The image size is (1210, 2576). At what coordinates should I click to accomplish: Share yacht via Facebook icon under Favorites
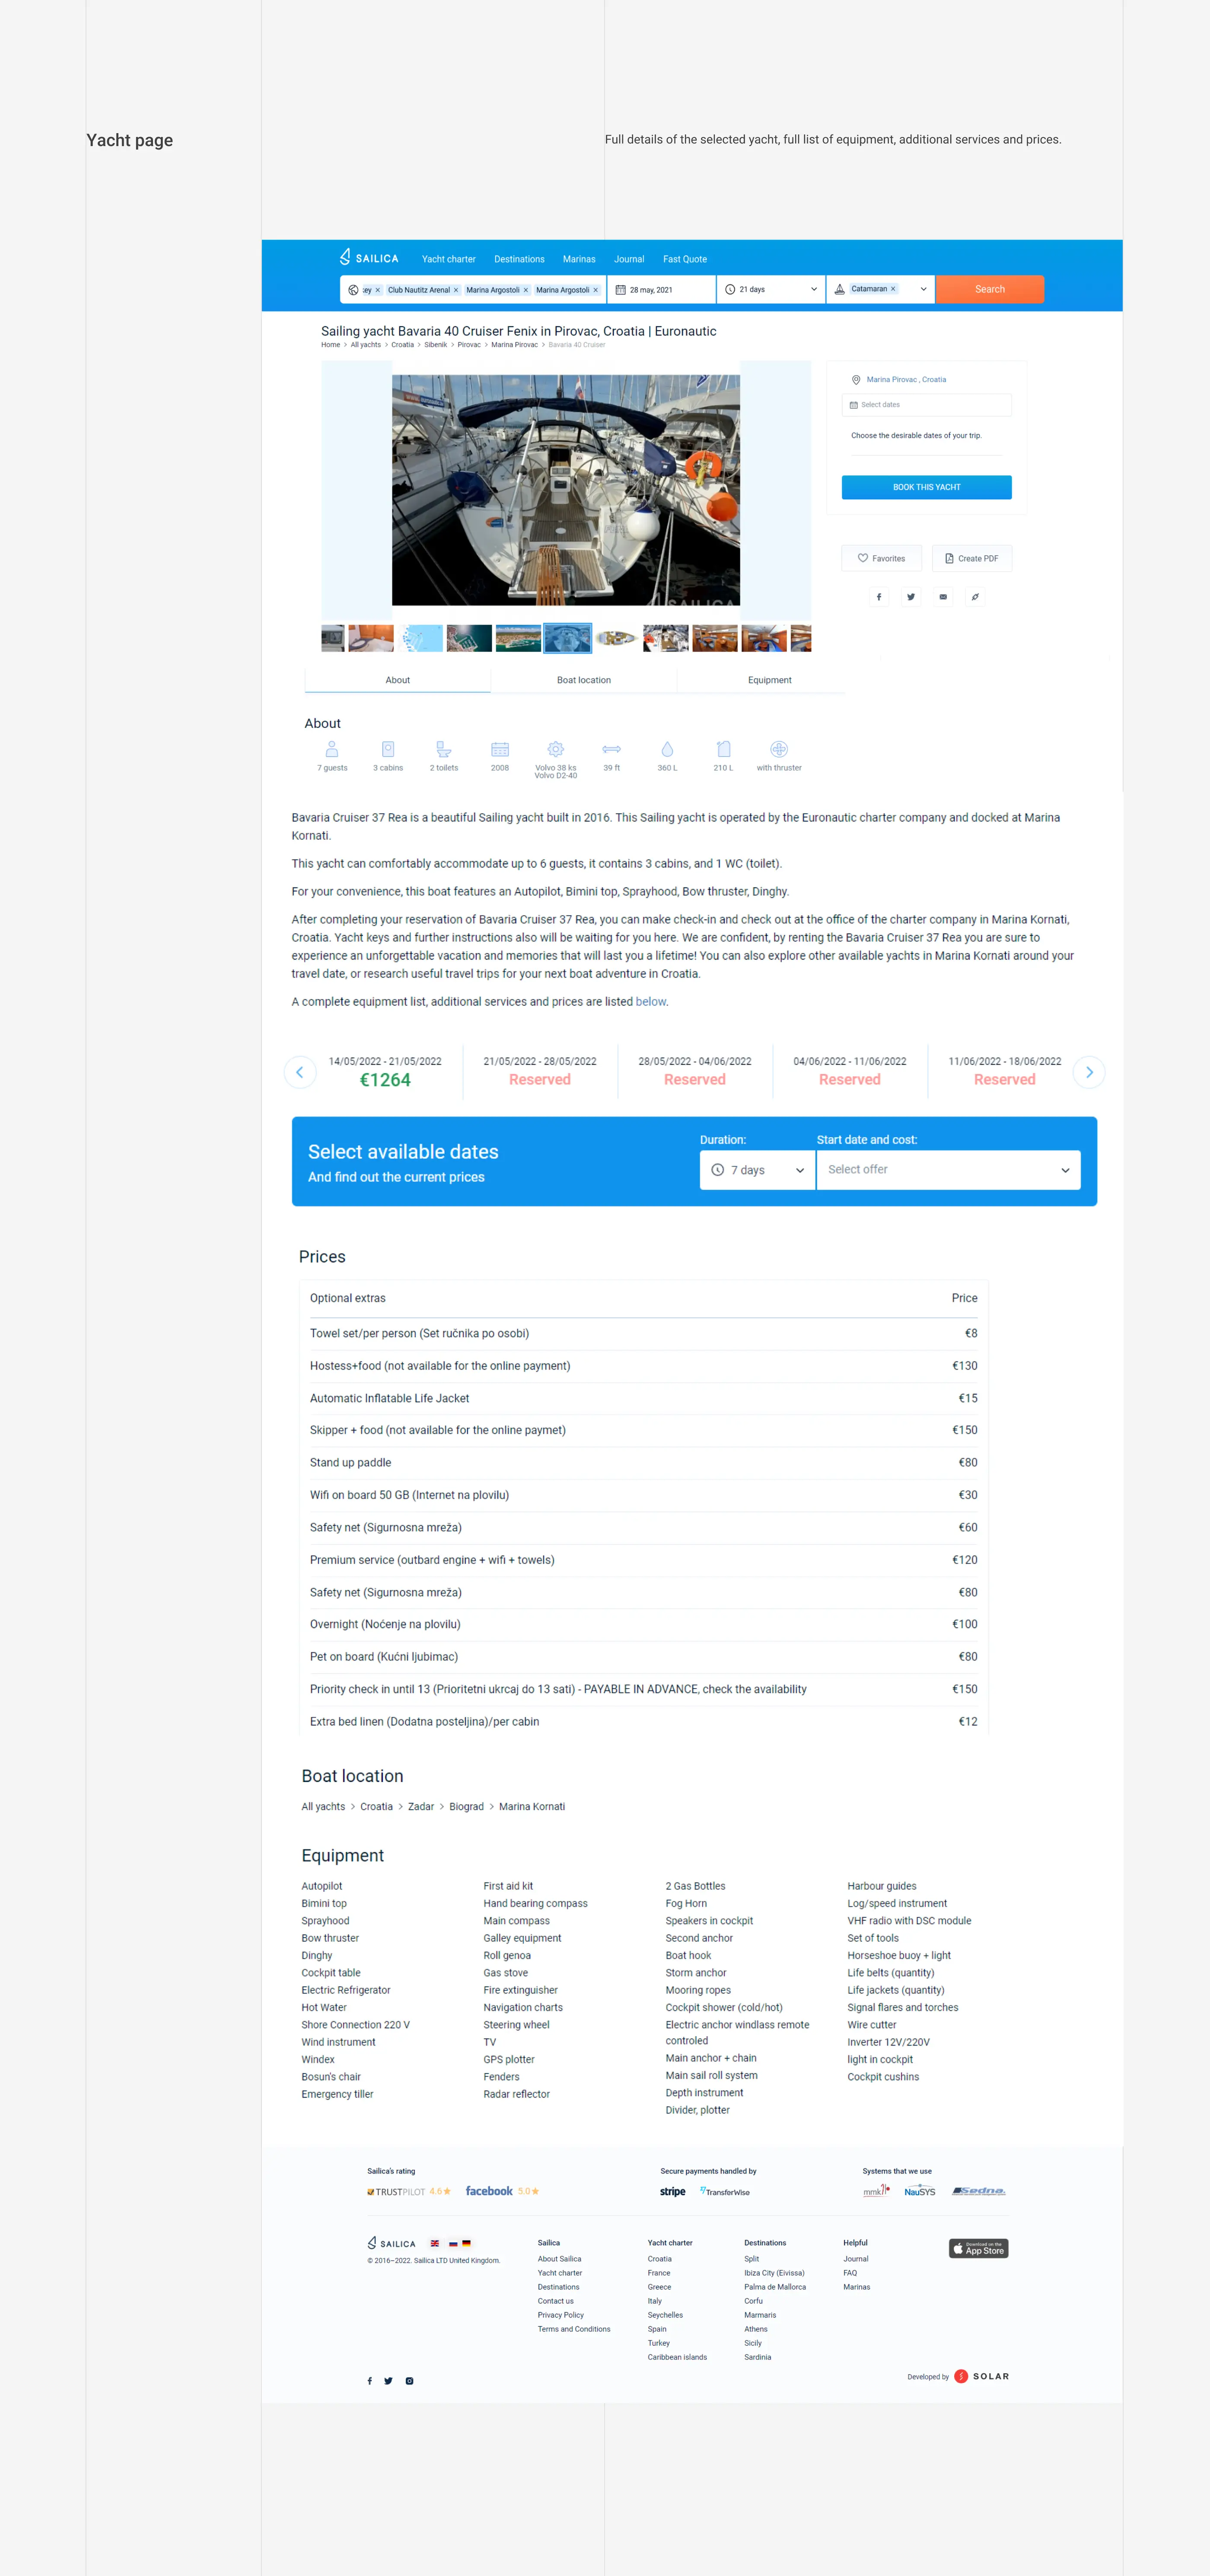878,597
